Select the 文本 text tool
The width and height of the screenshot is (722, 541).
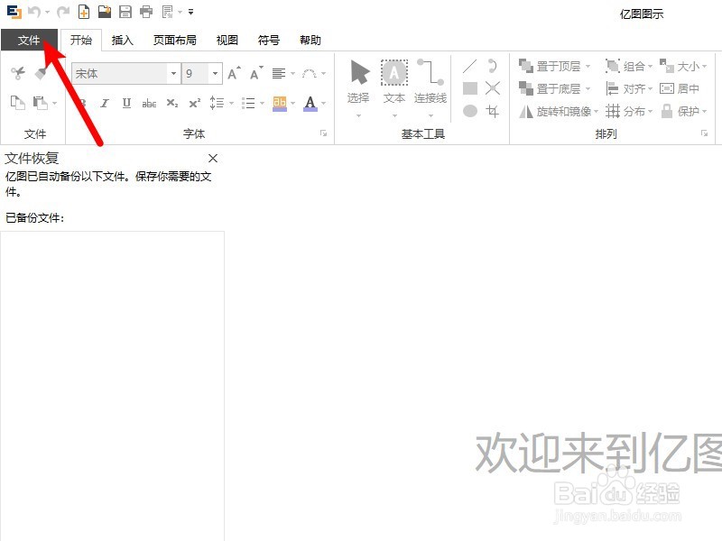click(394, 83)
